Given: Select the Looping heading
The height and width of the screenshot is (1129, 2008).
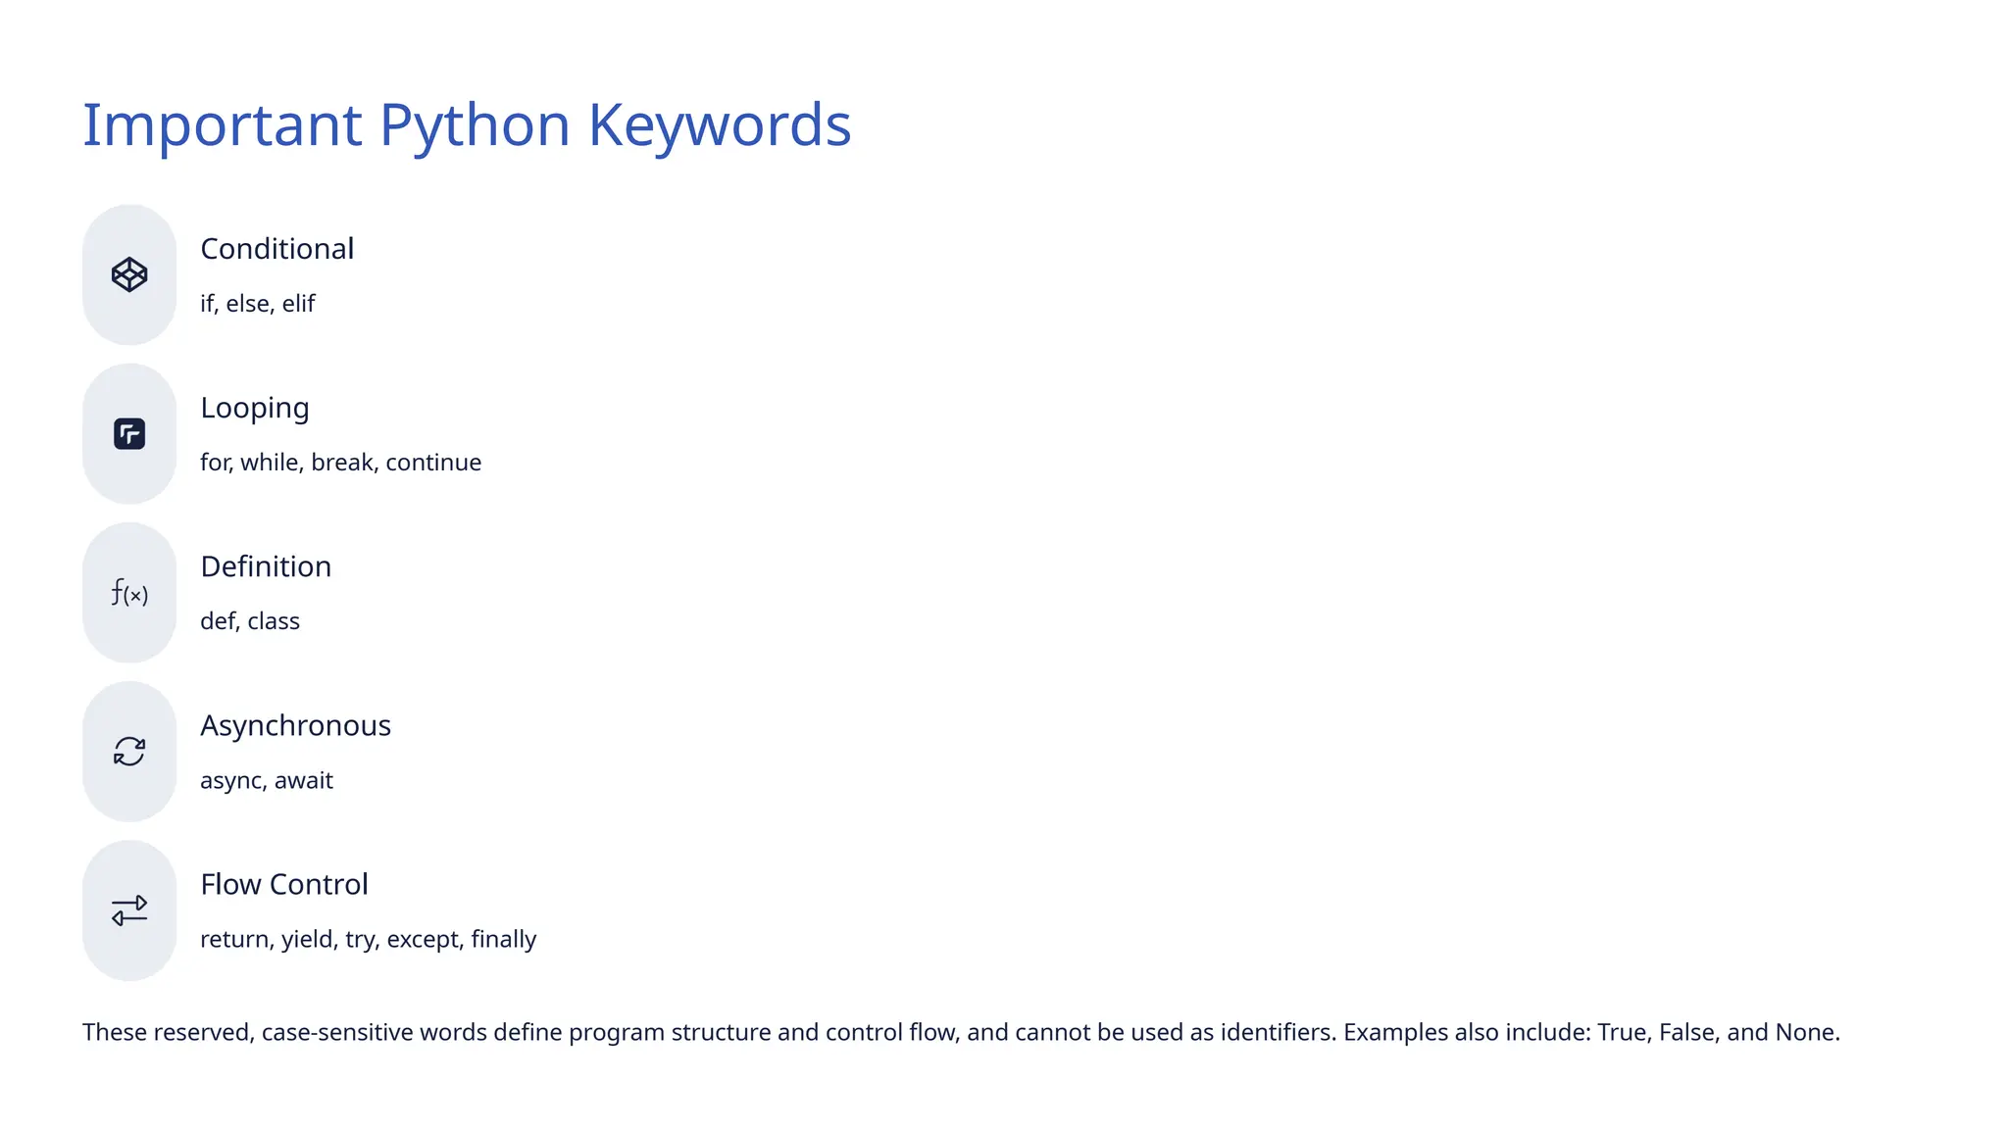Looking at the screenshot, I should 255,409.
